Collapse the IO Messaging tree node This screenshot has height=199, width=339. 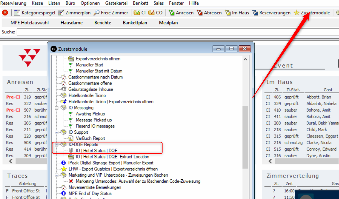click(57, 108)
